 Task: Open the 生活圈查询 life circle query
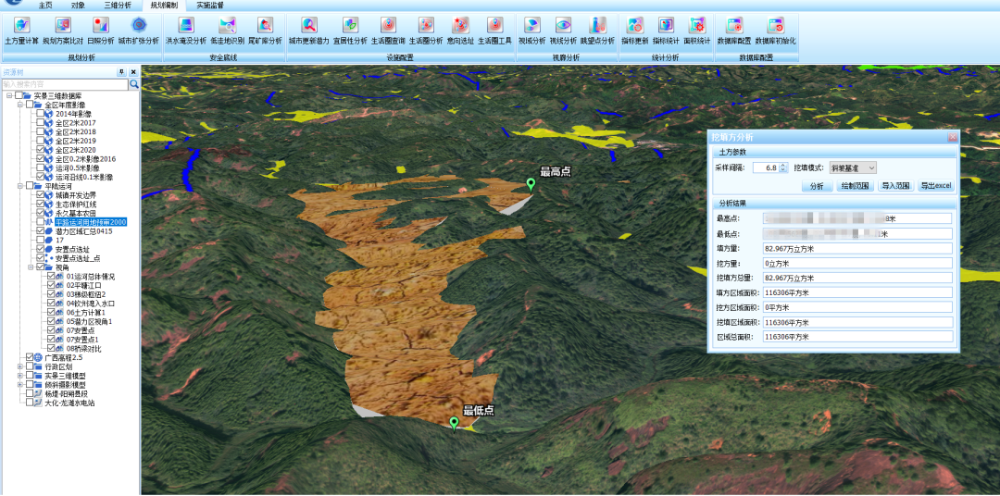click(388, 31)
